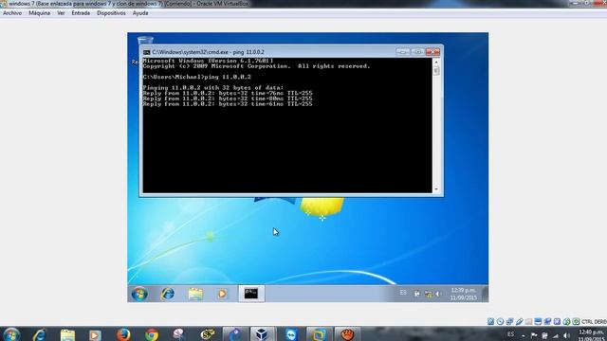This screenshot has width=607, height=341.
Task: Click the cmd window scrollbar up arrow
Action: pos(436,62)
